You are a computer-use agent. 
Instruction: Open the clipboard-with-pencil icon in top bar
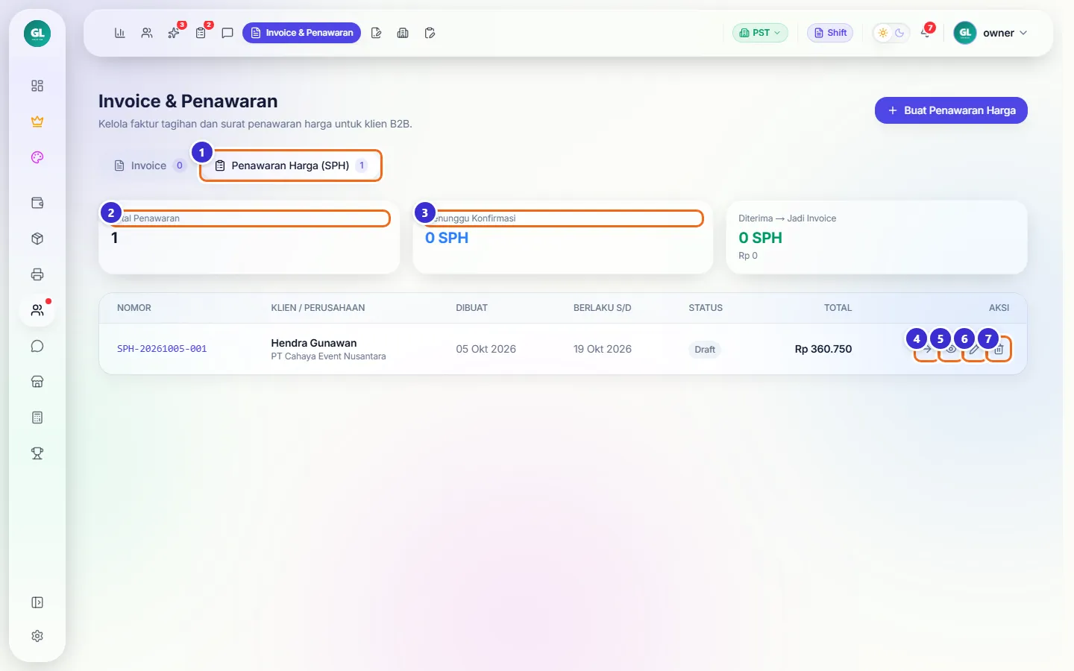(430, 33)
